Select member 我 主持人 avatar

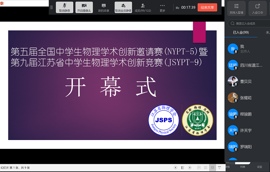[233, 49]
